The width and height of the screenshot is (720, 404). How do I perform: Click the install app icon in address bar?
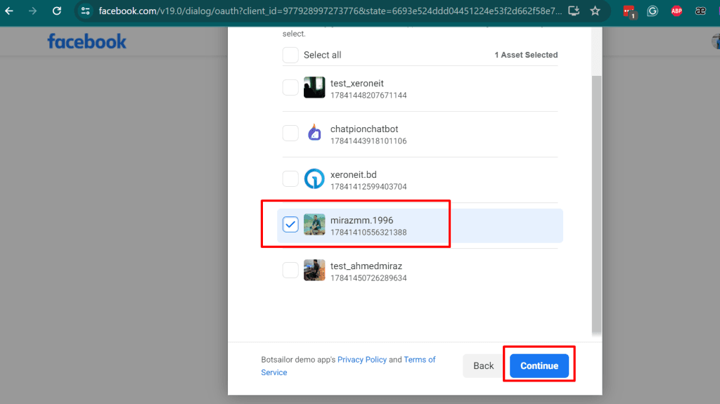point(574,11)
